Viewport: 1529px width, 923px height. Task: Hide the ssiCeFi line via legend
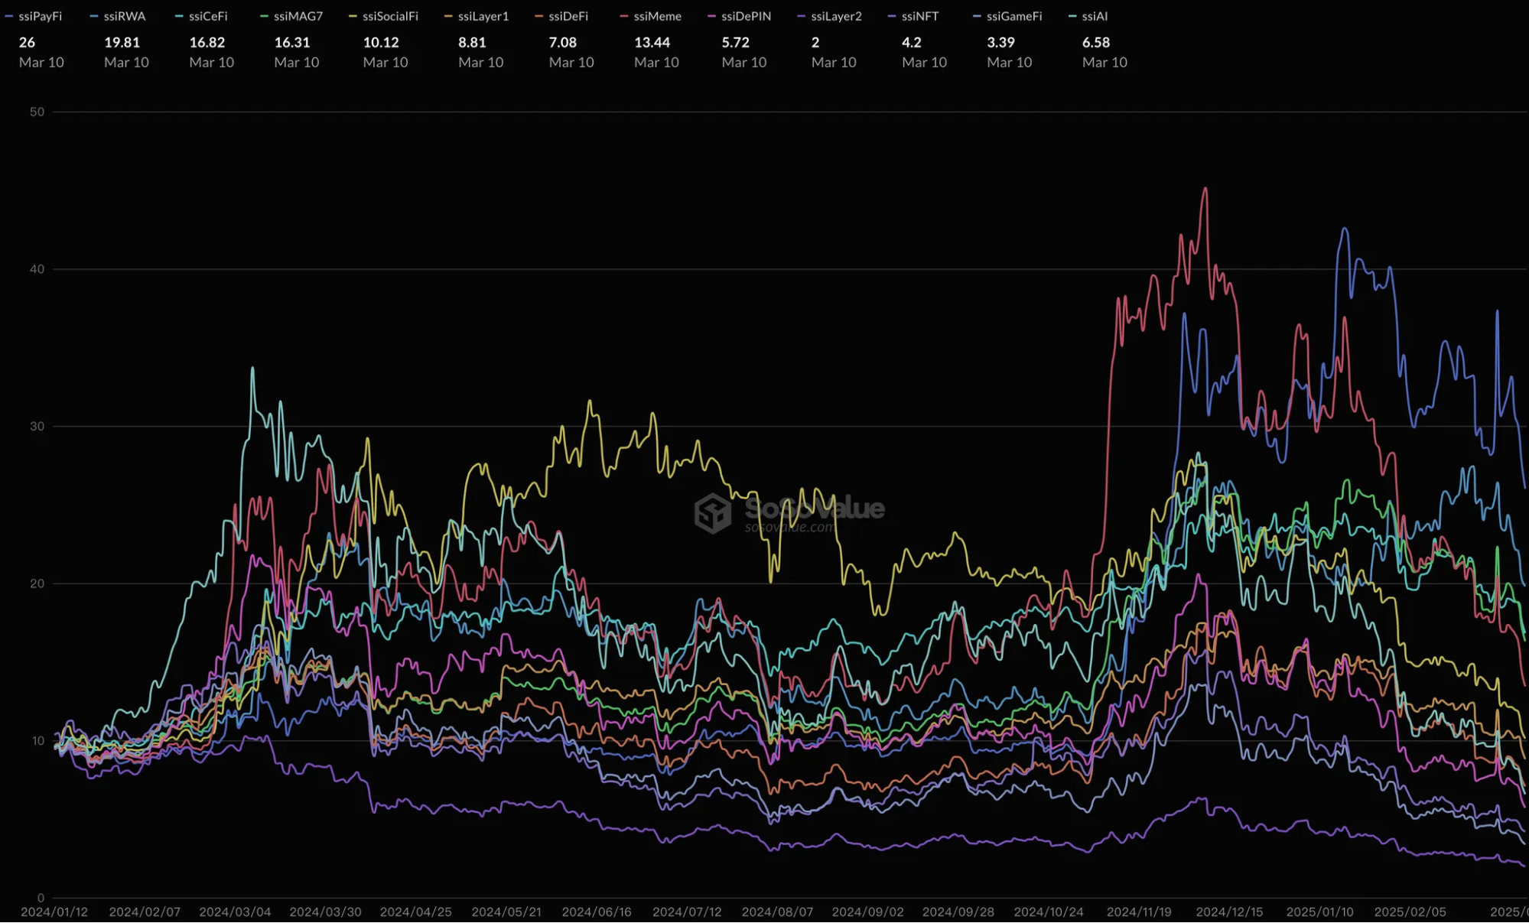[x=201, y=16]
